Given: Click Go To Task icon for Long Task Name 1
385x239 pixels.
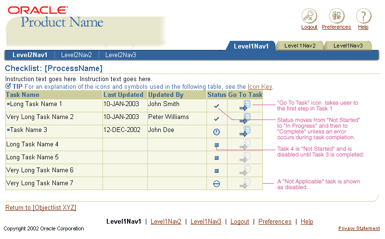Looking at the screenshot, I should click(245, 106).
